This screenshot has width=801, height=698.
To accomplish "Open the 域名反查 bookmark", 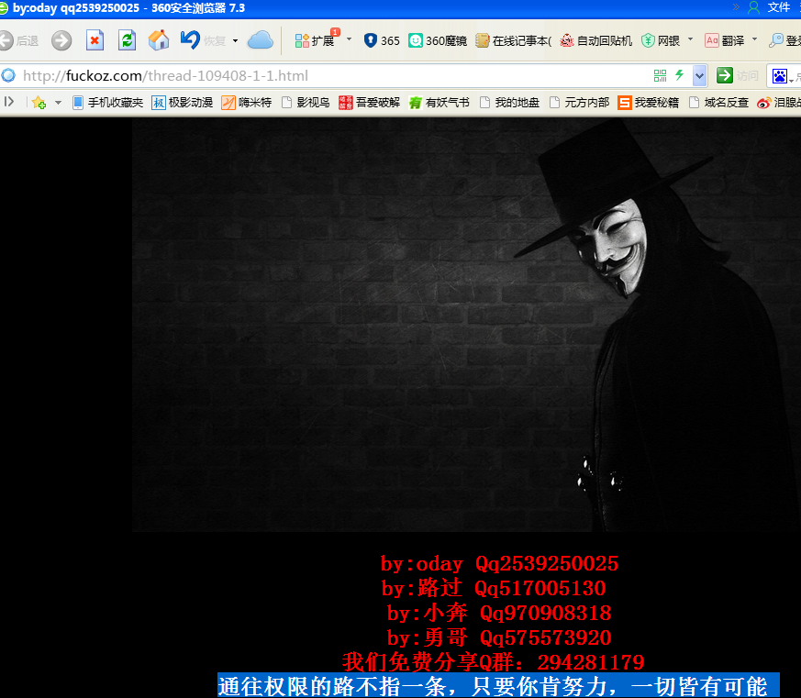I will 718,103.
